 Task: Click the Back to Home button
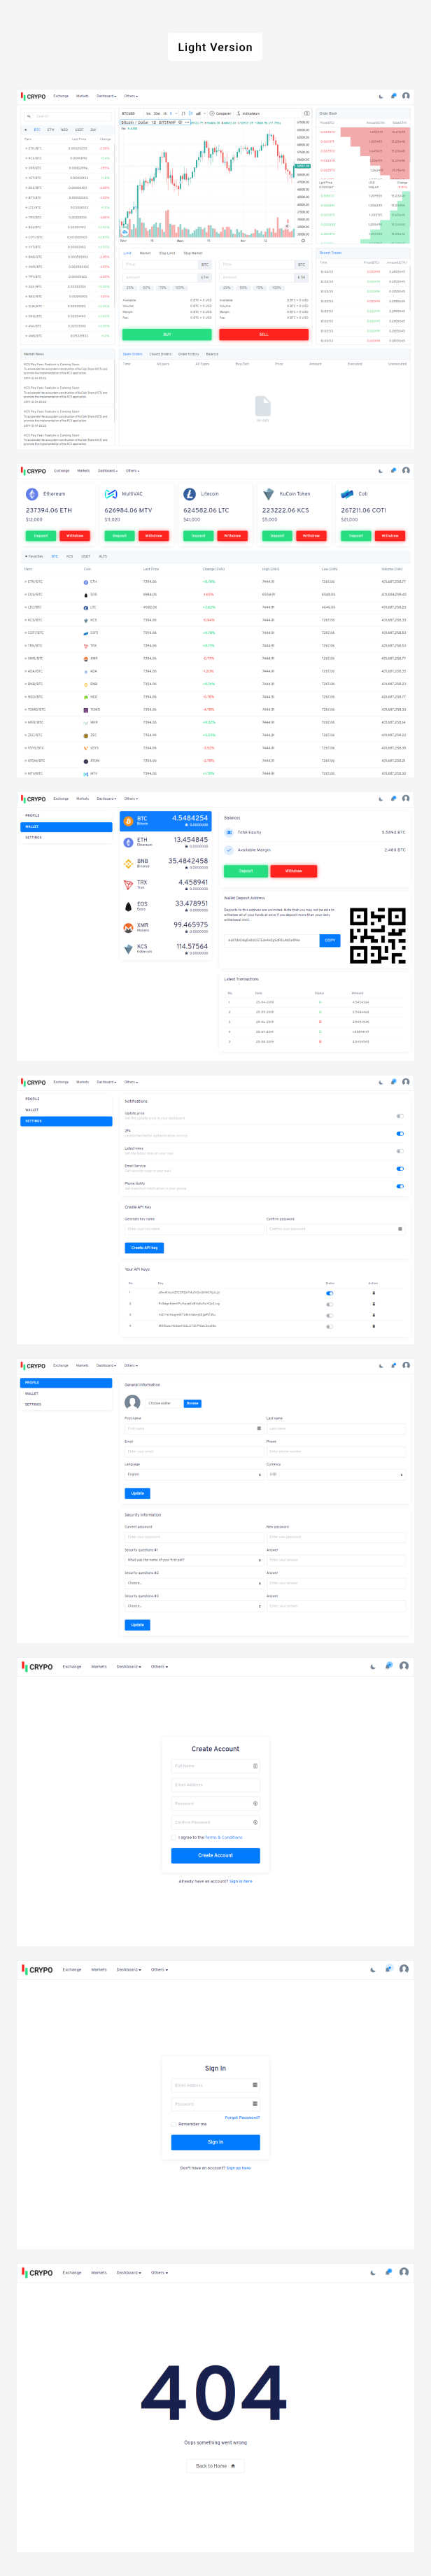[x=215, y=2466]
